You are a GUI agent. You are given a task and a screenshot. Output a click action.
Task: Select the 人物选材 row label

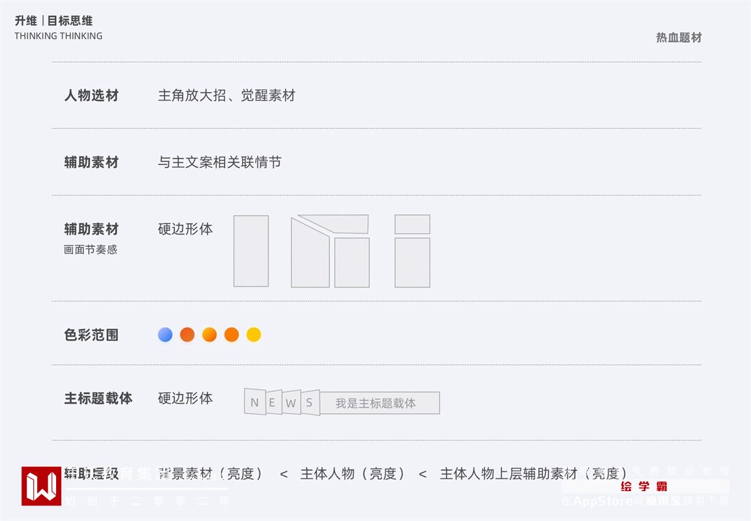(x=91, y=96)
